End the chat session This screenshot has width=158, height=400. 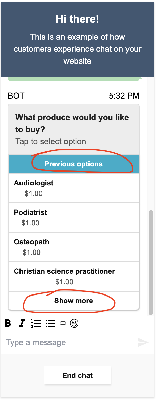(x=77, y=375)
